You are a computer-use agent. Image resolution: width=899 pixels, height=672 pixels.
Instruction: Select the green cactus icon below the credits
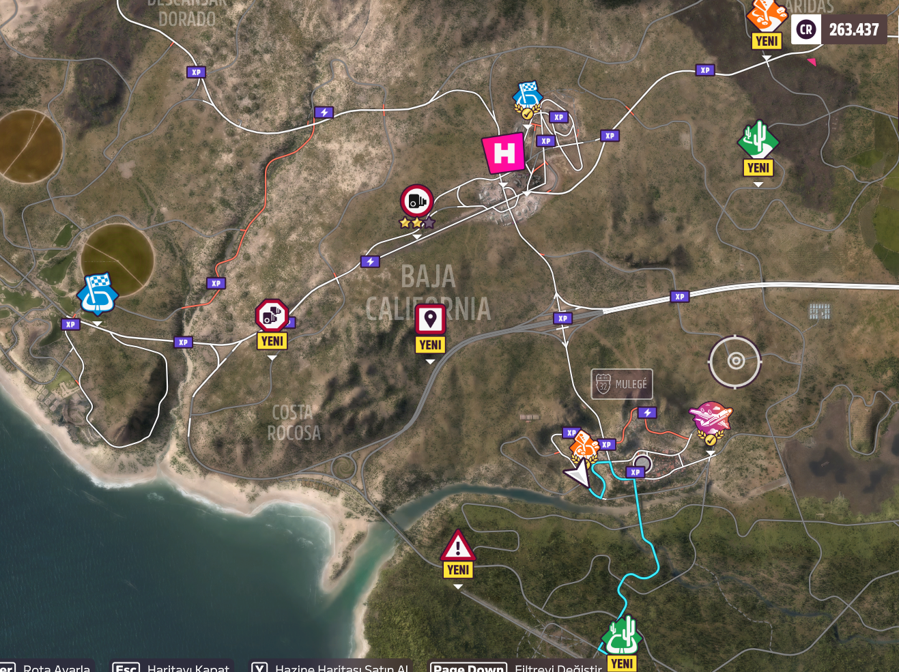tap(758, 140)
